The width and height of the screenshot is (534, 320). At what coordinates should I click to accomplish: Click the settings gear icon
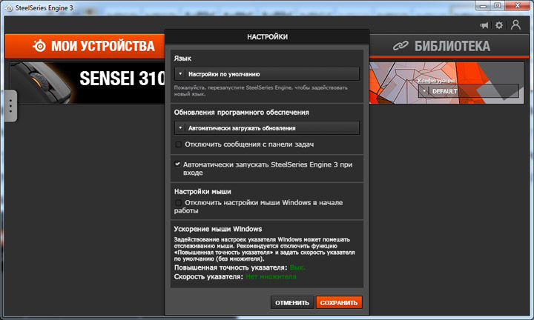[499, 25]
